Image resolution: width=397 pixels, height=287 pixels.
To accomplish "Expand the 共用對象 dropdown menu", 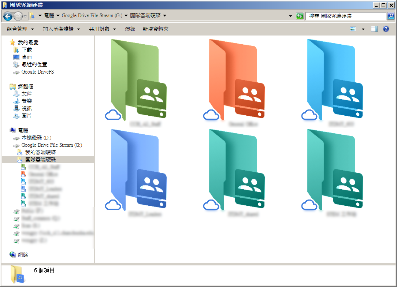I will point(102,29).
